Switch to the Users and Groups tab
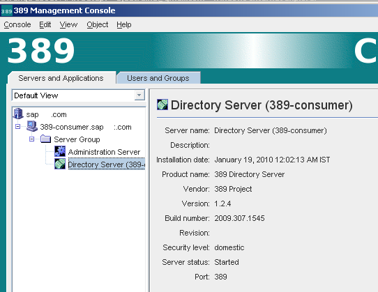Viewport: 378px width, 292px height. pyautogui.click(x=158, y=78)
